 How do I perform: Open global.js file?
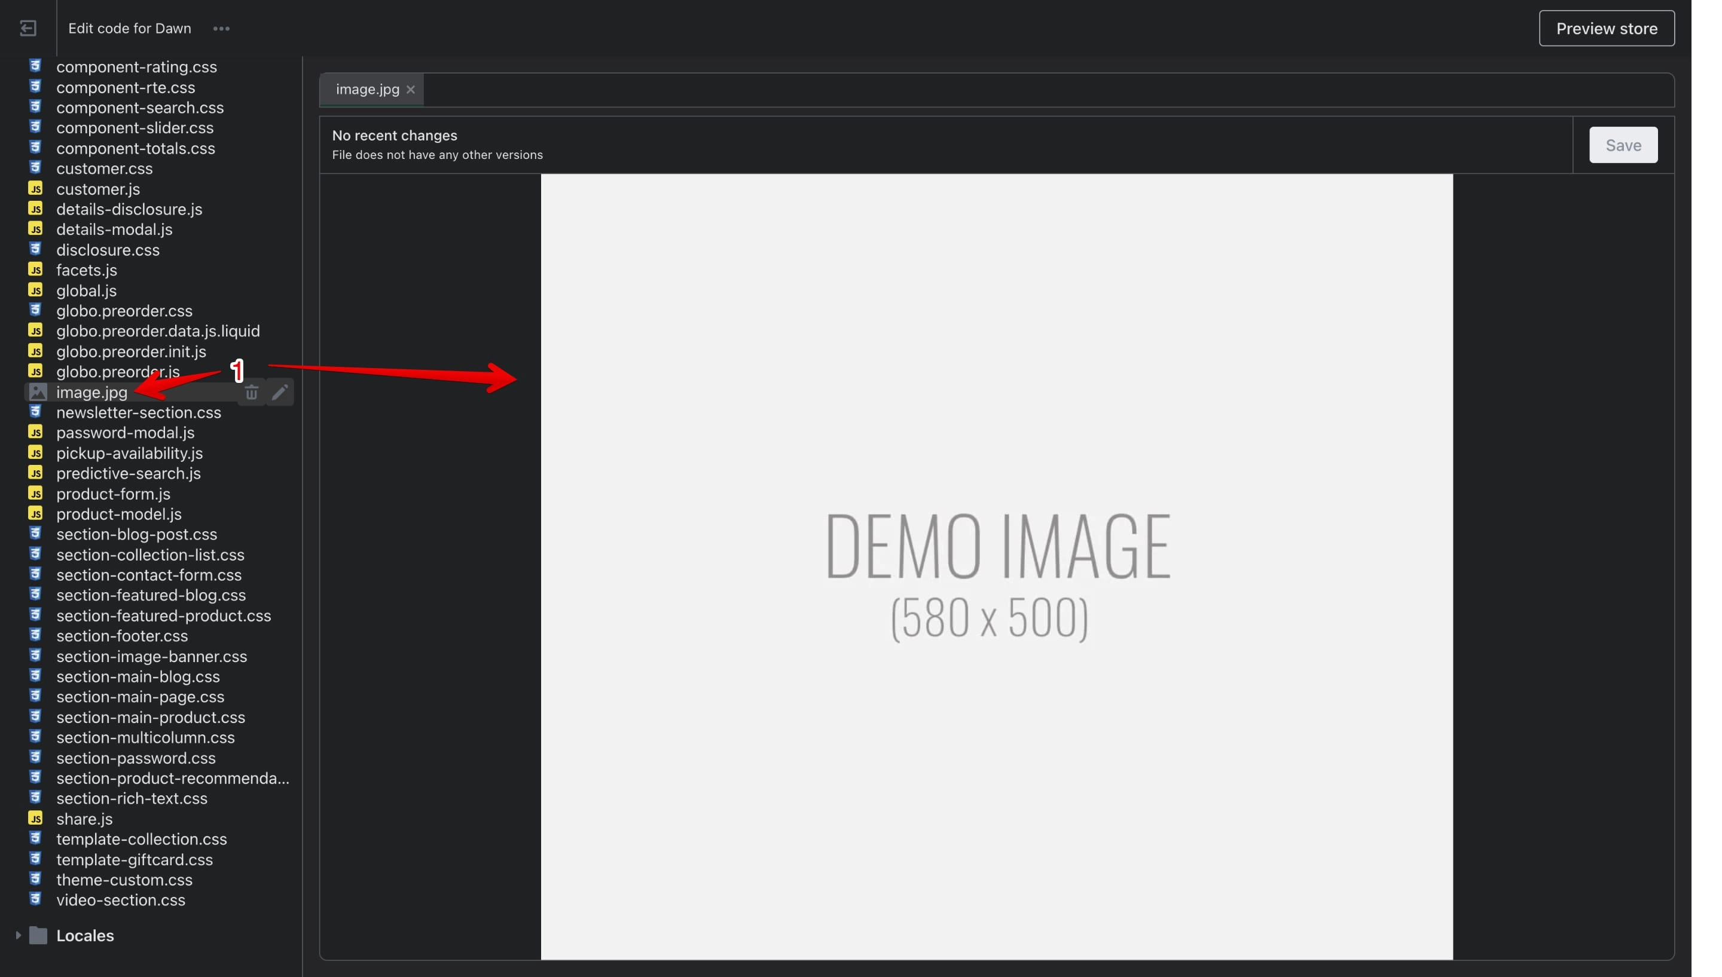point(86,290)
